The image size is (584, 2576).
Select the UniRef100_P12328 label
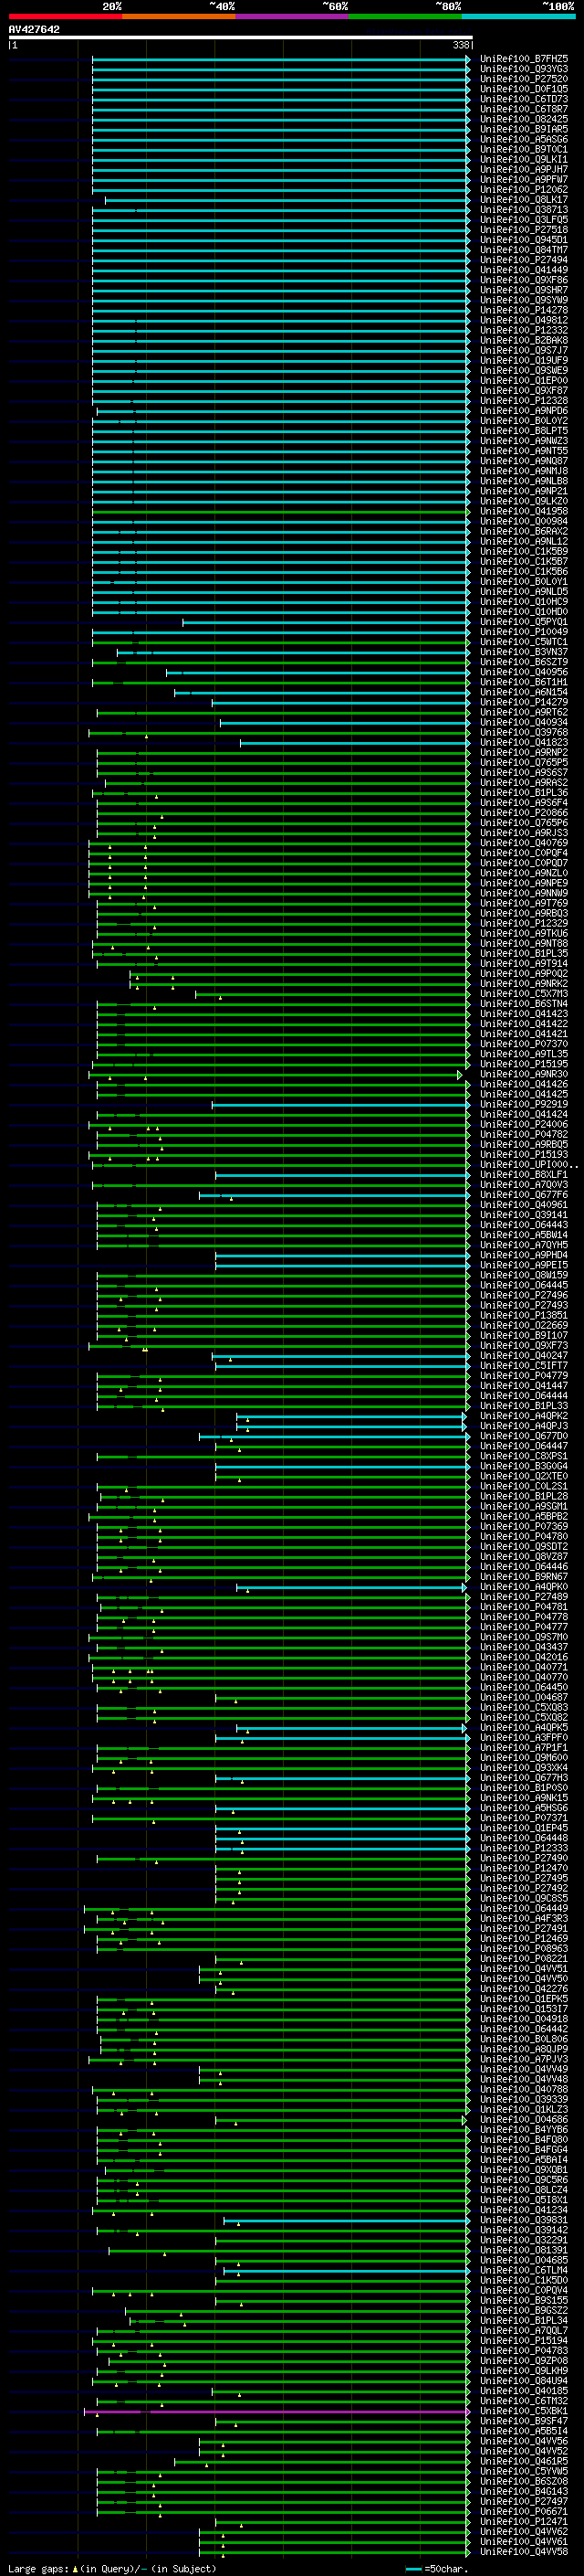point(524,401)
